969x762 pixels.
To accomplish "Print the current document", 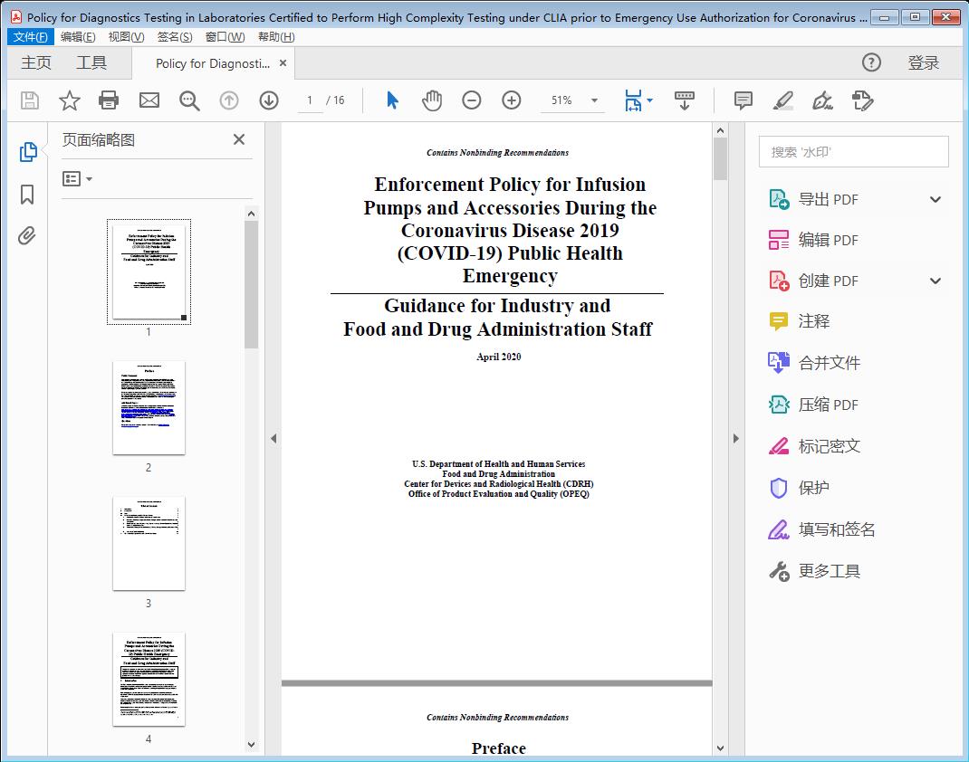I will pyautogui.click(x=109, y=100).
